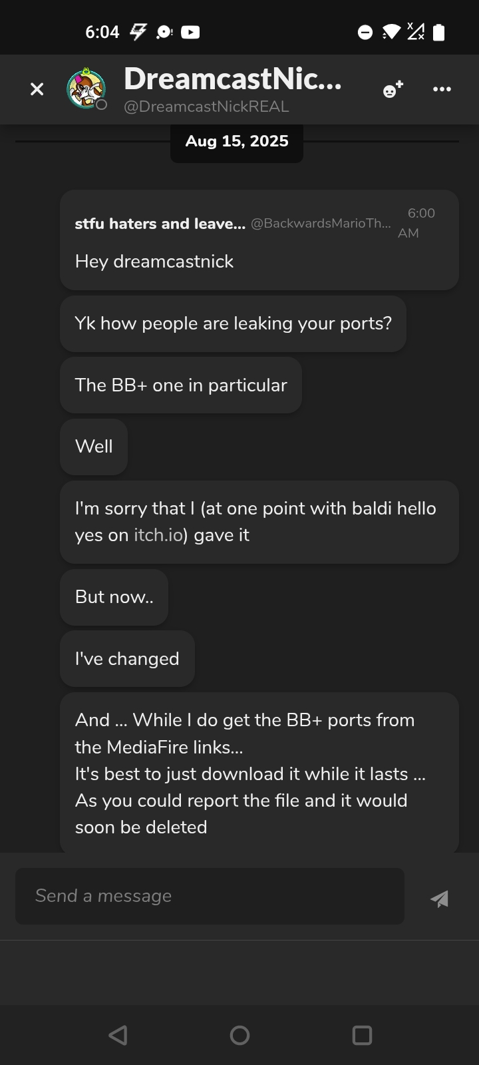
Task: Close the DreamcastNick chat
Action: (37, 89)
